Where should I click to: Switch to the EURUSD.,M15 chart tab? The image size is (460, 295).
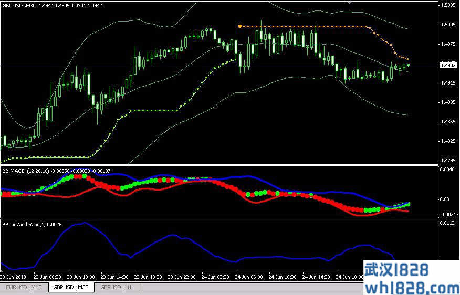[x=24, y=287]
